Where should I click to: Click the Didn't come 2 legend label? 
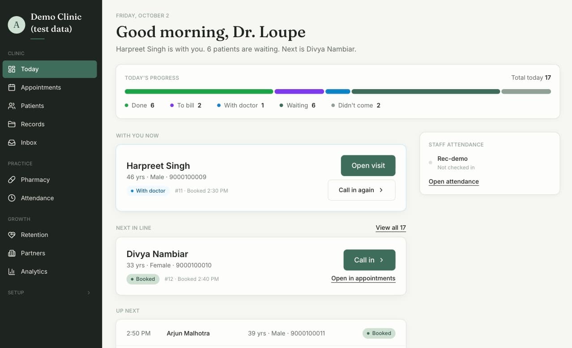(356, 105)
